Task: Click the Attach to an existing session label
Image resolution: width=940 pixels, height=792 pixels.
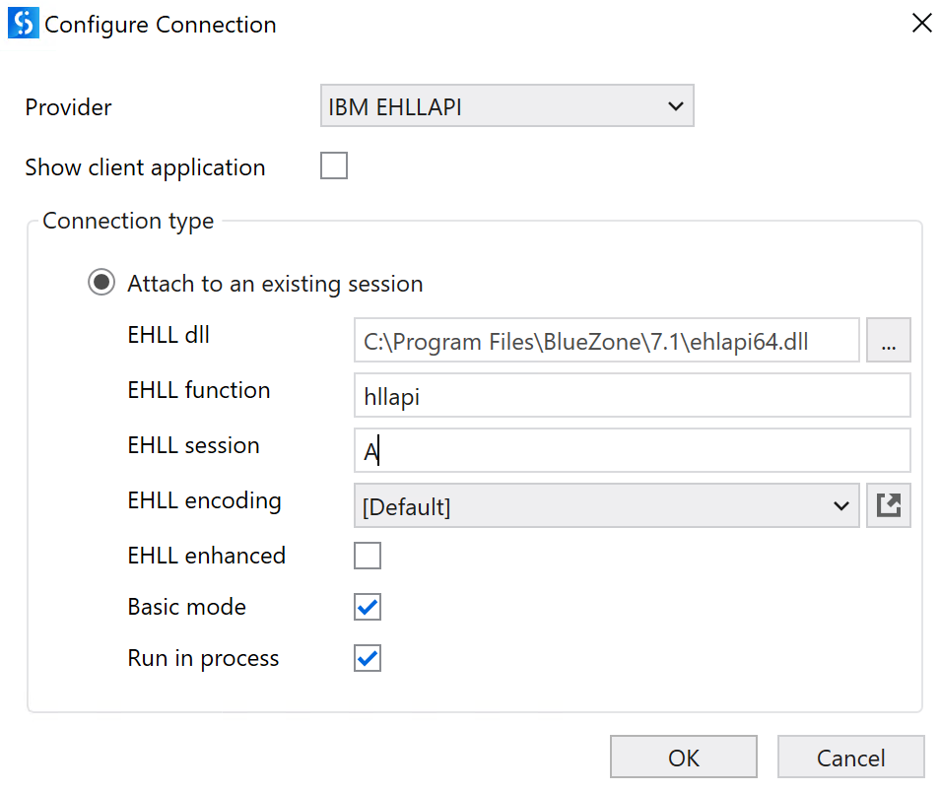Action: pyautogui.click(x=275, y=284)
